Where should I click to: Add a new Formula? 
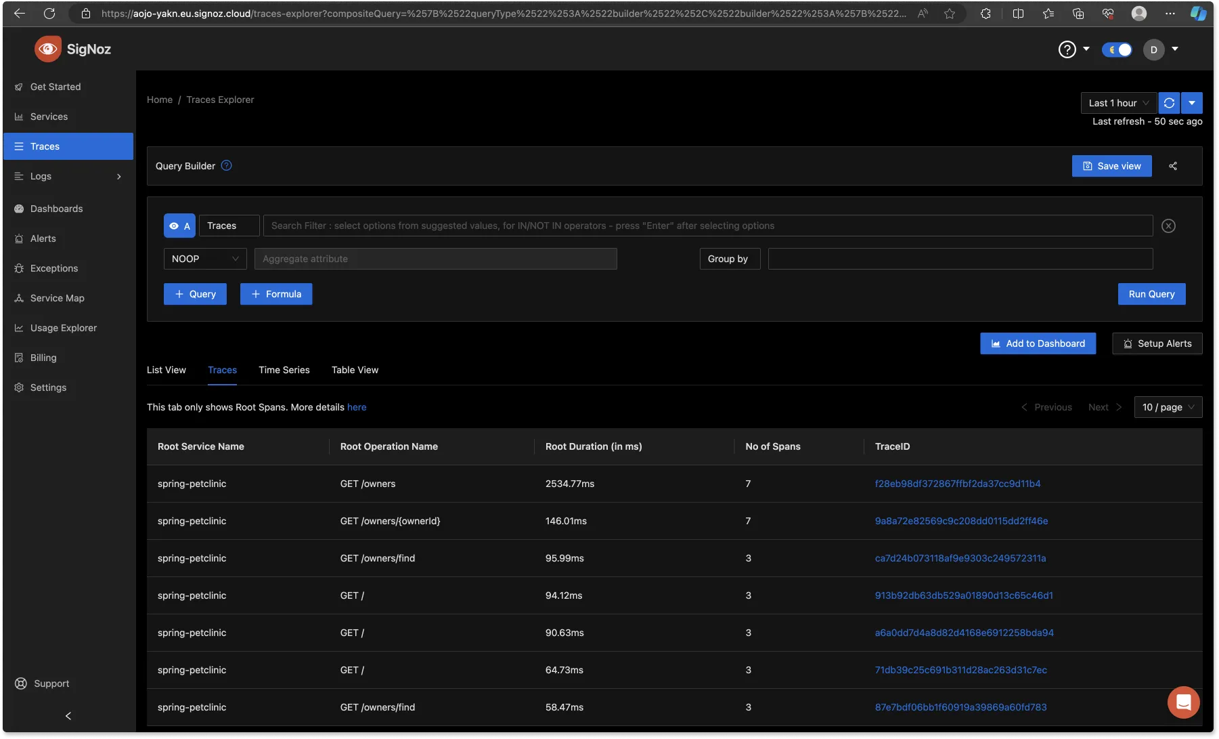coord(276,294)
